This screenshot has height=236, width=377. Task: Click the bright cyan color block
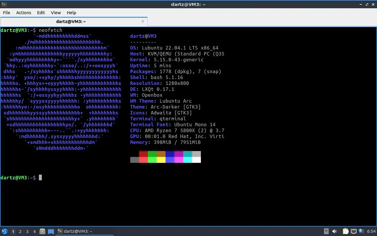(188, 160)
